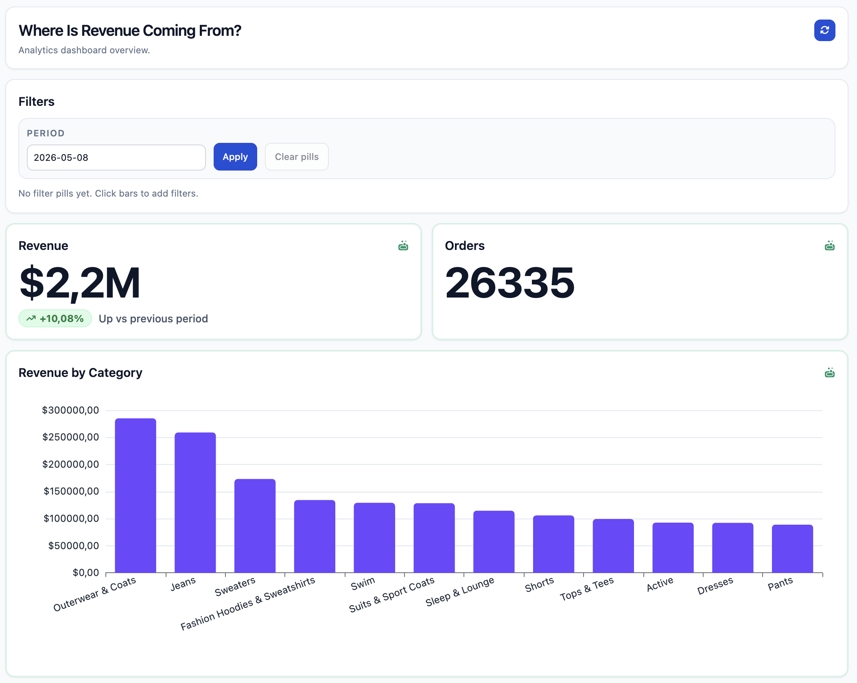The image size is (857, 683).
Task: Click the 'Shorts' x-axis label
Action: [539, 584]
